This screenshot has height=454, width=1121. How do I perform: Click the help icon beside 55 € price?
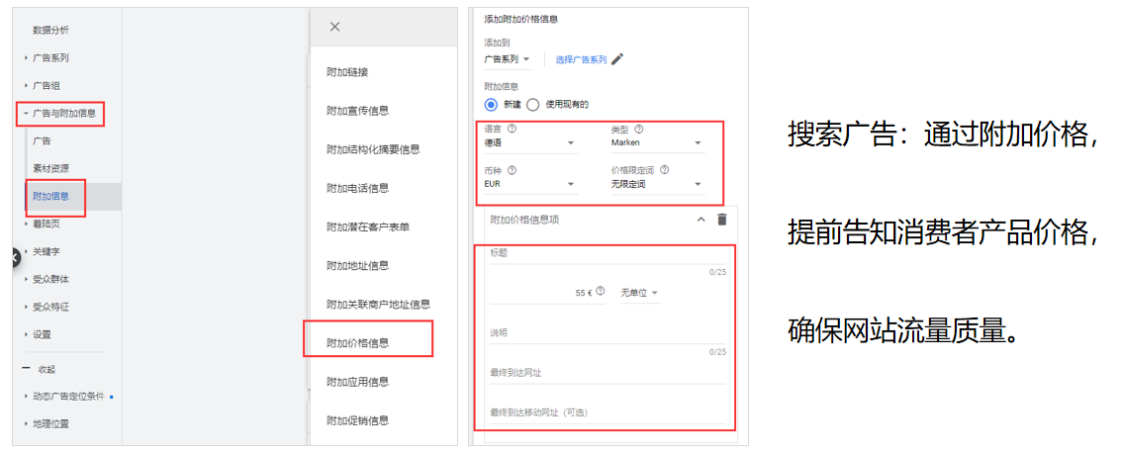601,291
